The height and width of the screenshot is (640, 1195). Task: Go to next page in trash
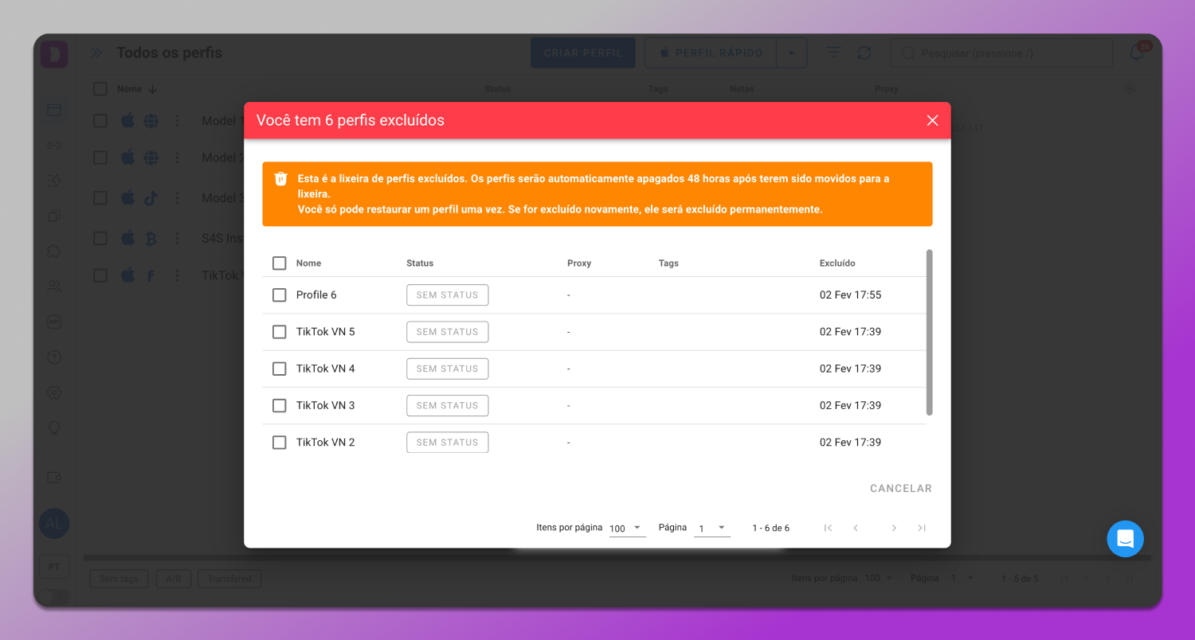point(894,528)
